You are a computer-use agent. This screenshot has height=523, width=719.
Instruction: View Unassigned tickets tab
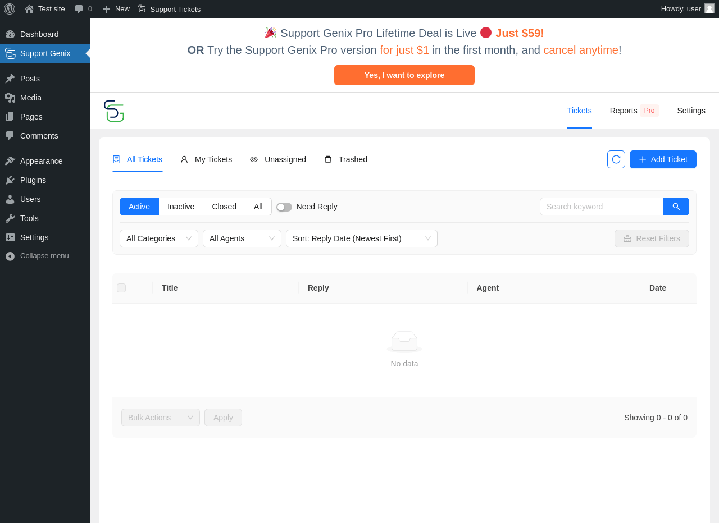pos(278,159)
